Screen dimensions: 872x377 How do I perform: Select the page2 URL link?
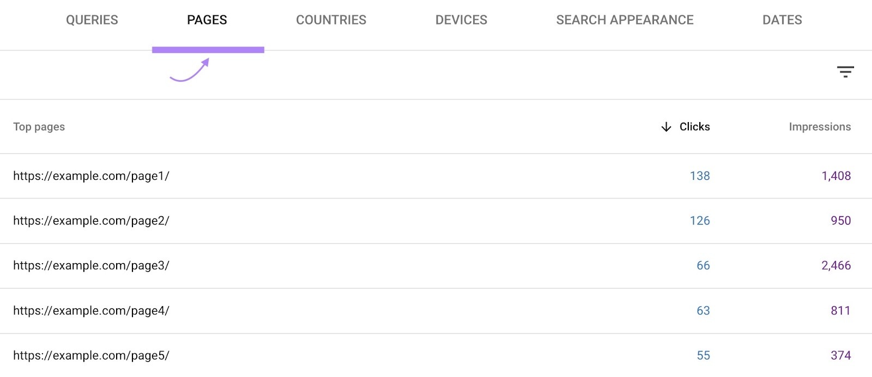coord(92,221)
